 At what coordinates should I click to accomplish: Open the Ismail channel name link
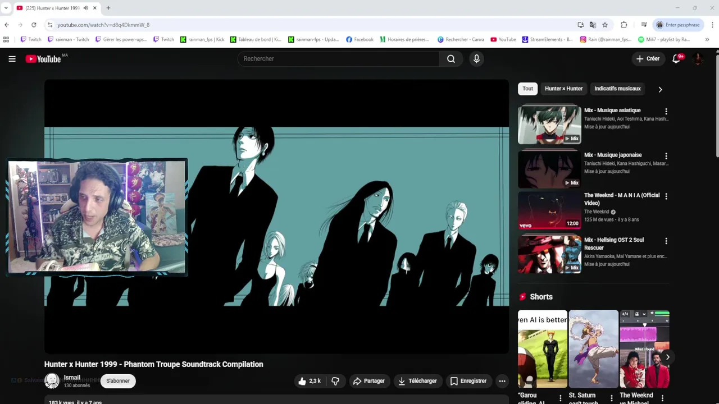[72, 378]
